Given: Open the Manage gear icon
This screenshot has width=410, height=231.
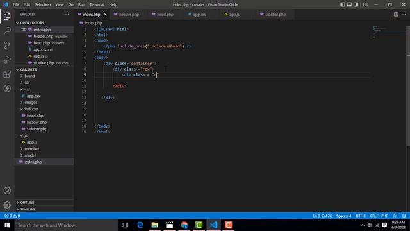Looking at the screenshot, I should tap(7, 205).
